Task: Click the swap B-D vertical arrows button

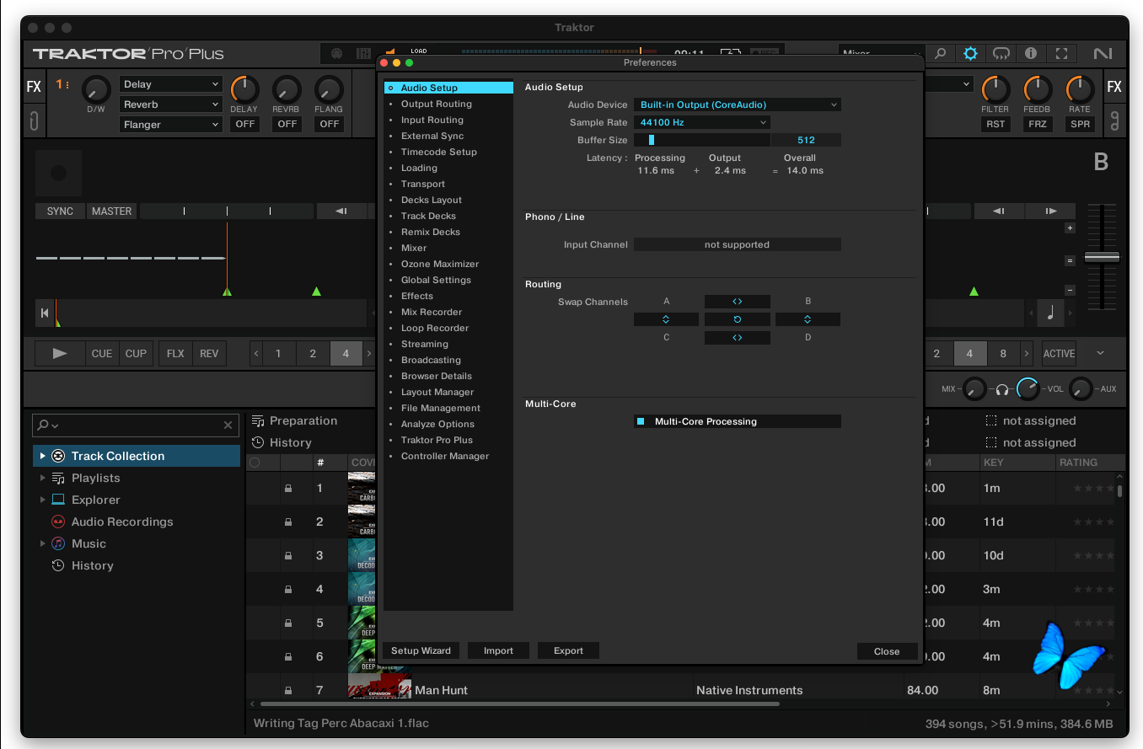Action: (x=808, y=319)
